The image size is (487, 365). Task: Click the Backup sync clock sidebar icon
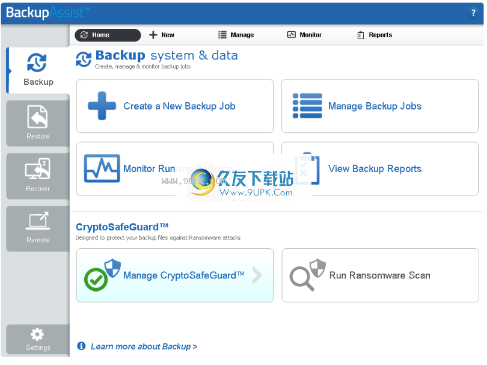coord(37,63)
